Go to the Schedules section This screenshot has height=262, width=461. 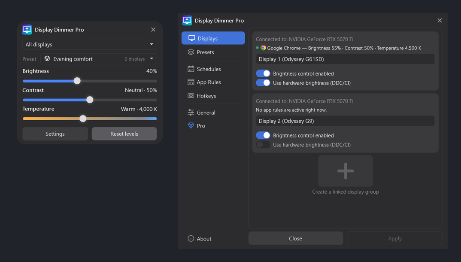pos(213,69)
